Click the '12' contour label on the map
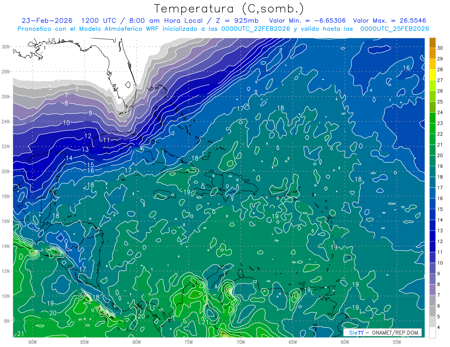The height and width of the screenshot is (347, 450). point(88,136)
